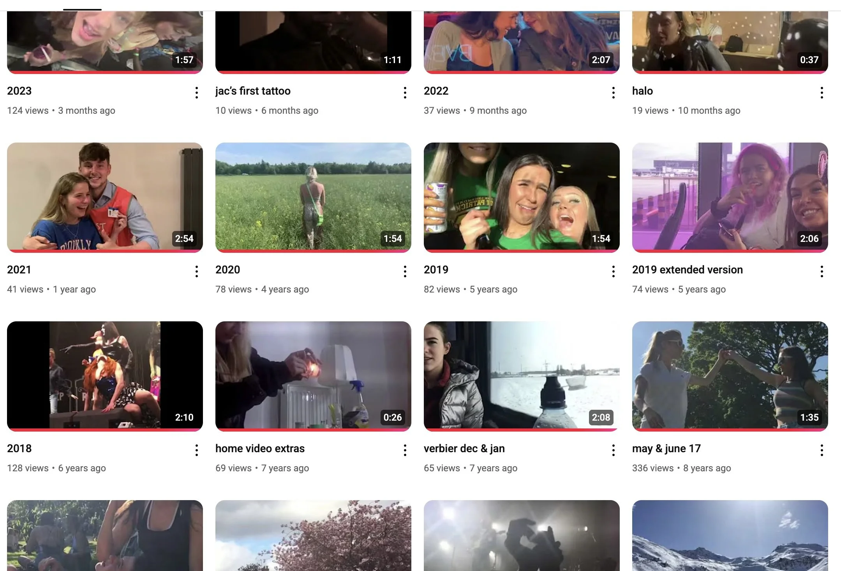The height and width of the screenshot is (571, 841).
Task: Show more actions for 2020 video
Action: (x=405, y=271)
